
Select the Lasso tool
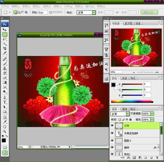tap(5, 39)
